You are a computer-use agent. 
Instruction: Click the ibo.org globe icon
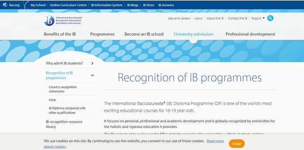tap(5, 5)
